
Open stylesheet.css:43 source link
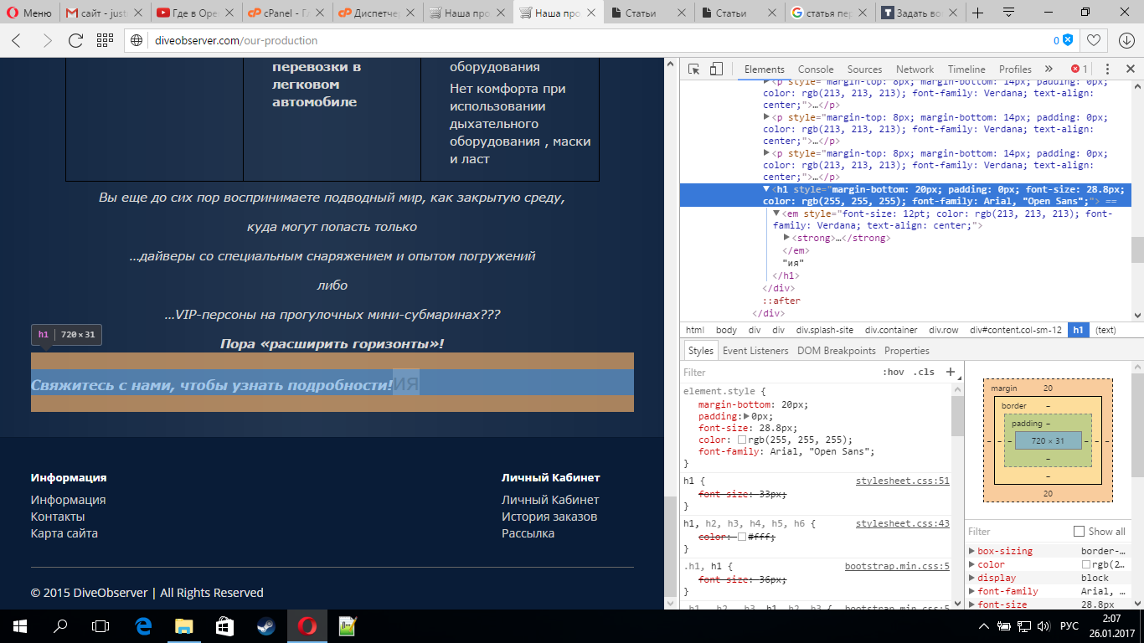(x=902, y=523)
